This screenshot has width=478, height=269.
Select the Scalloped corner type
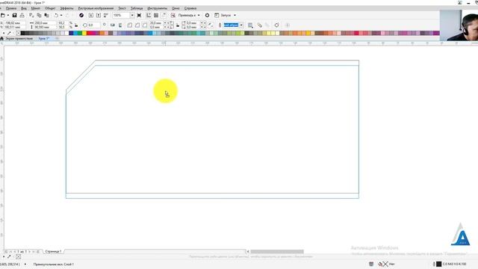137,25
